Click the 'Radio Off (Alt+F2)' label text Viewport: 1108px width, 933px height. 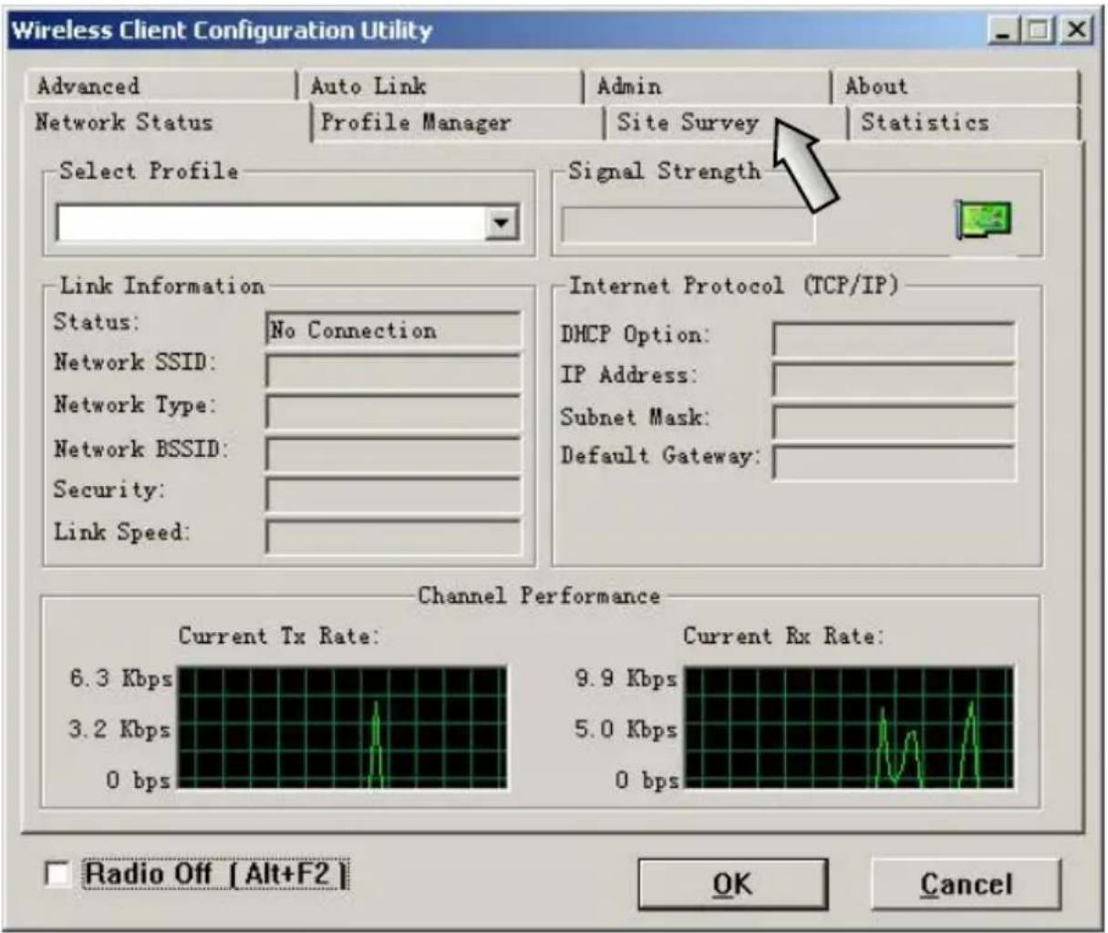[x=216, y=874]
